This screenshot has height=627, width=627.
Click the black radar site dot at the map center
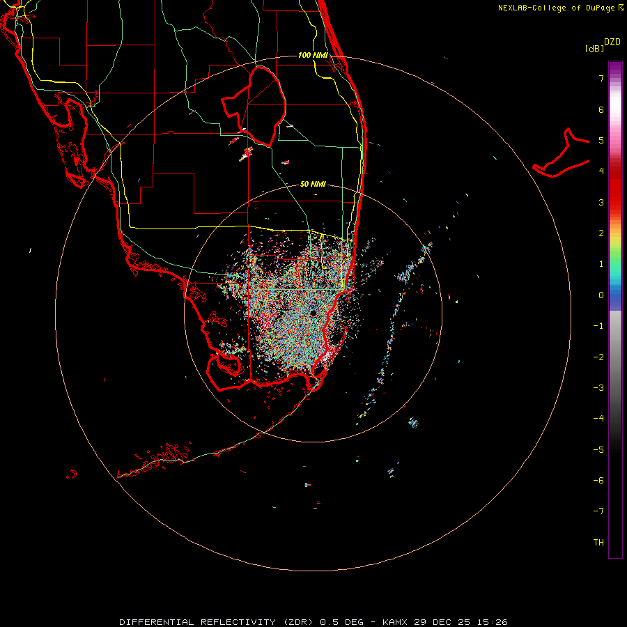[x=313, y=313]
